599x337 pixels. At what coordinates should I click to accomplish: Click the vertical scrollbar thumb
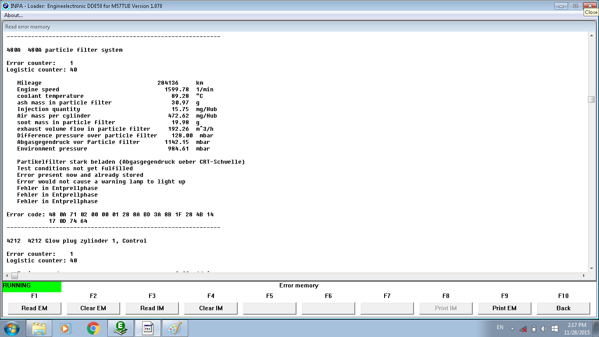click(x=591, y=100)
